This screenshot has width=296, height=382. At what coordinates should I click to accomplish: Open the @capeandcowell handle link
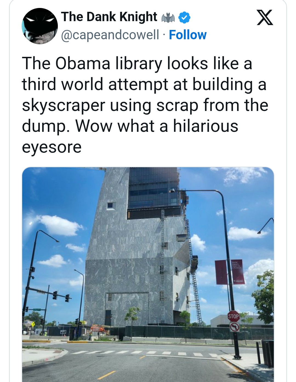[110, 35]
